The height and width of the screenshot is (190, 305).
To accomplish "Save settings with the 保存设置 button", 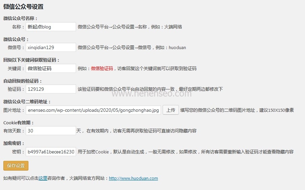I will pos(16,166).
